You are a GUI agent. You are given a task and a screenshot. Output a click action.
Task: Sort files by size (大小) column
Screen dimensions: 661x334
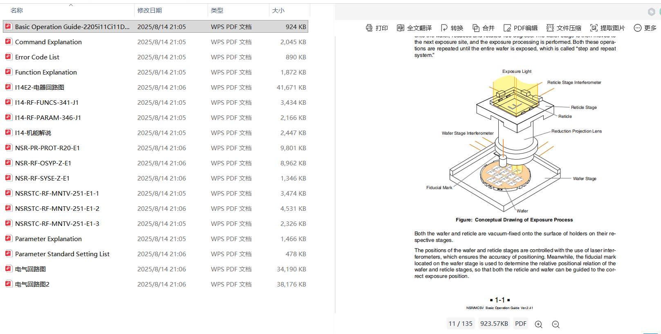[278, 10]
